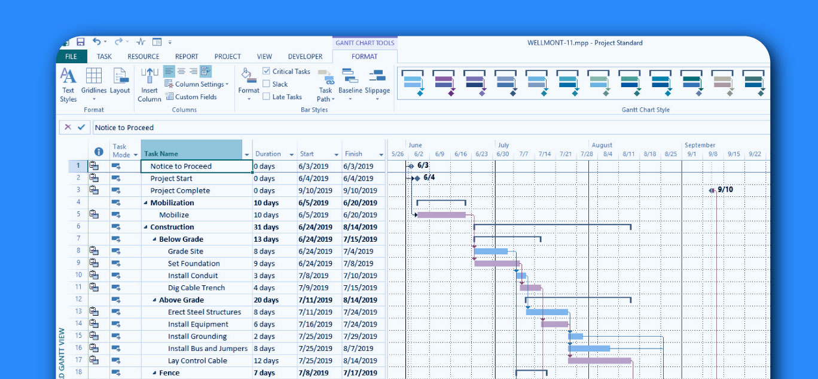818x379 pixels.
Task: Click the Custom Fields button
Action: point(191,97)
